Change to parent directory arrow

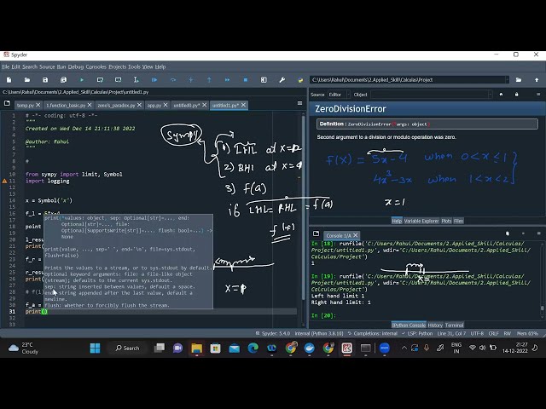[537, 80]
